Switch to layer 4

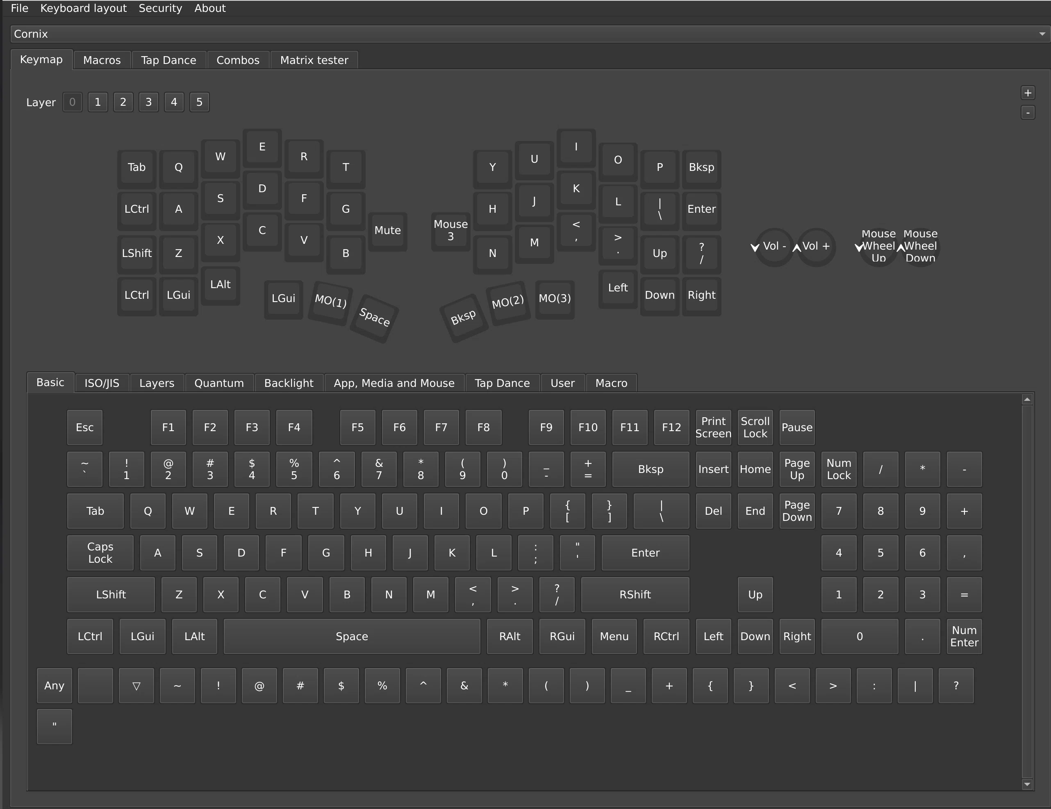[x=174, y=102]
